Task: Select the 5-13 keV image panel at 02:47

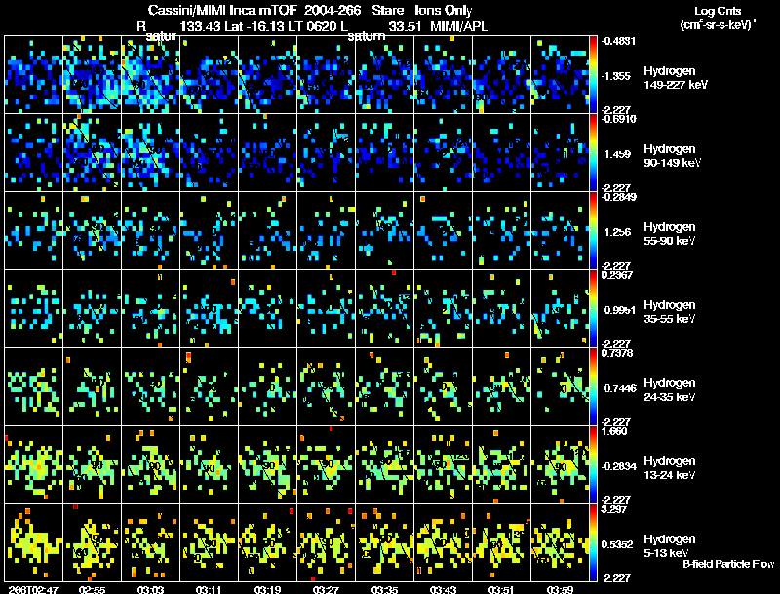Action: click(x=33, y=543)
